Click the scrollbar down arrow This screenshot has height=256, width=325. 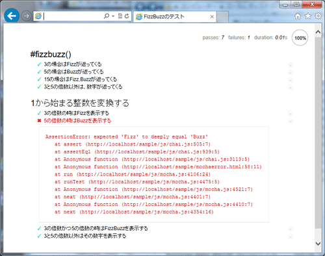[x=318, y=244]
